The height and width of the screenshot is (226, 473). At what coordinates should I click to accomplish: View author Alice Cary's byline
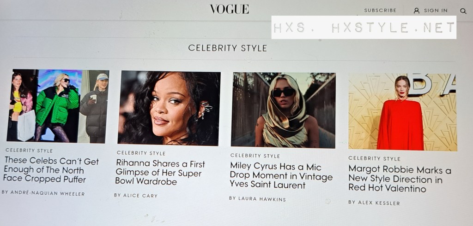point(136,195)
